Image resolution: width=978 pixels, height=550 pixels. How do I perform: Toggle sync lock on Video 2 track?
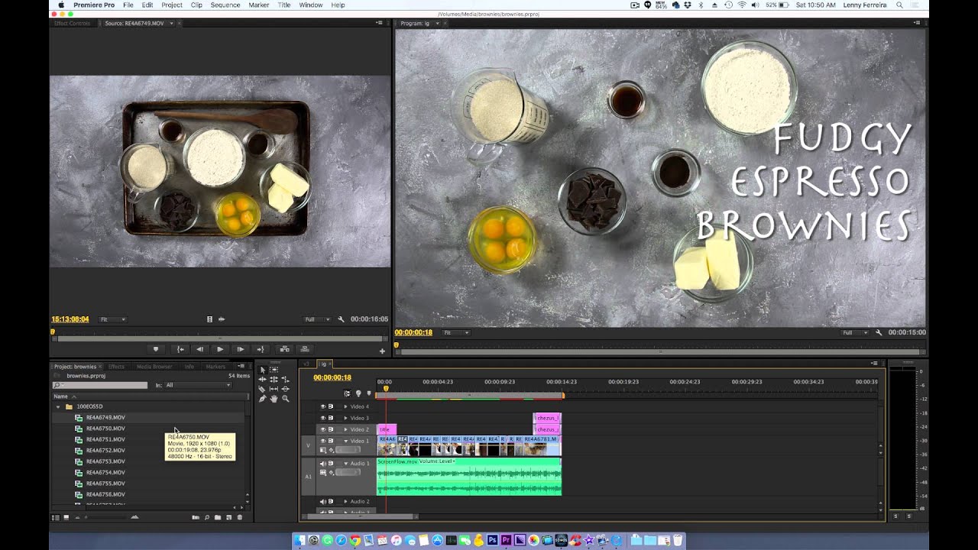click(x=331, y=429)
